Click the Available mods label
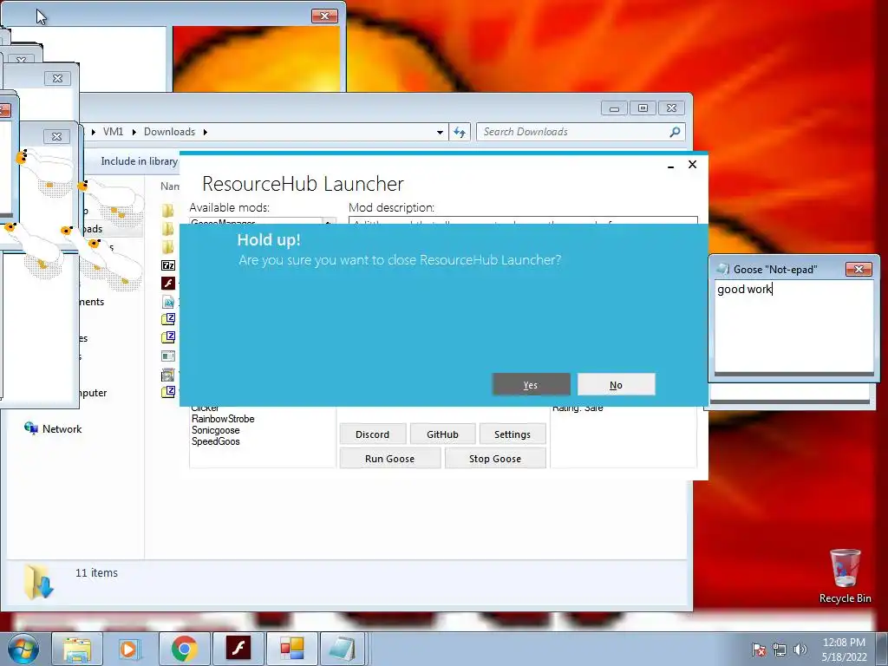 pos(229,207)
